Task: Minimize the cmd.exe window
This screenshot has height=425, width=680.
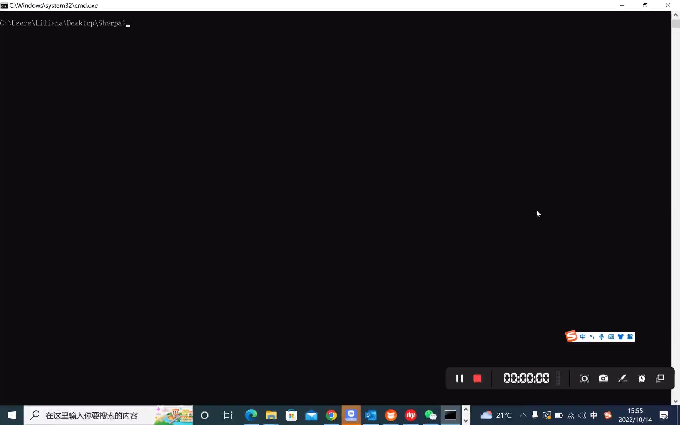Action: click(622, 5)
